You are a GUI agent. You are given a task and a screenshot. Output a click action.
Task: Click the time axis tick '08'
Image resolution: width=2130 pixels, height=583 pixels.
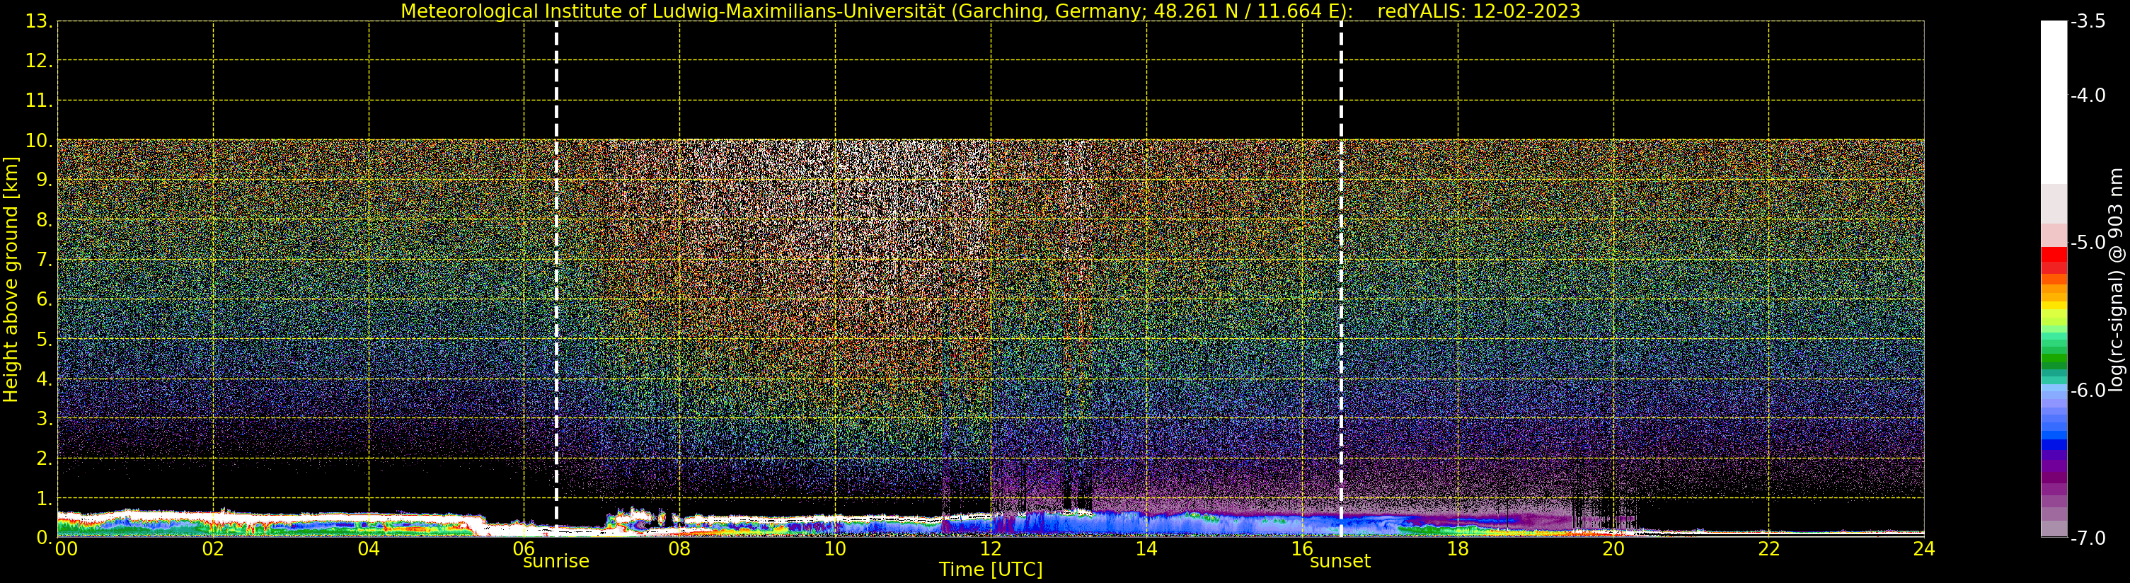[x=679, y=548]
